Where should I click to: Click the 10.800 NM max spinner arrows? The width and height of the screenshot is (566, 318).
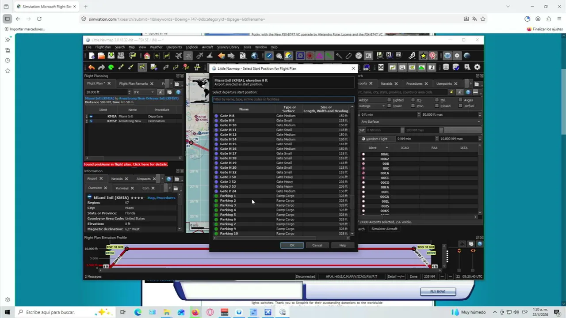click(479, 139)
